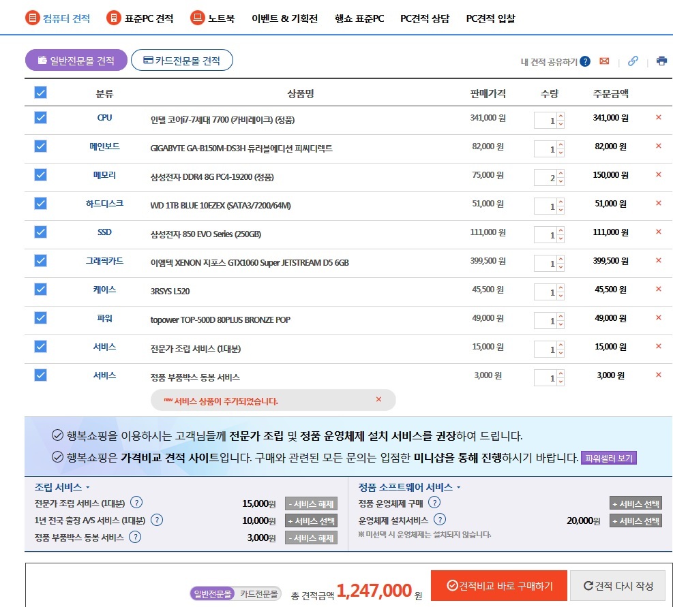This screenshot has width=673, height=607.
Task: Dismiss the 서비스 상품이 추가되었습니다 notice
Action: pos(378,399)
